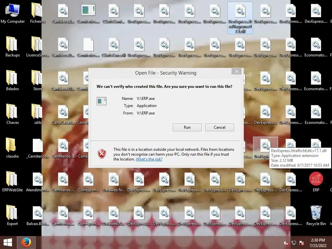Select the Canideos.D... file icon
Viewport: 332px width, 249px height.
tap(63, 47)
